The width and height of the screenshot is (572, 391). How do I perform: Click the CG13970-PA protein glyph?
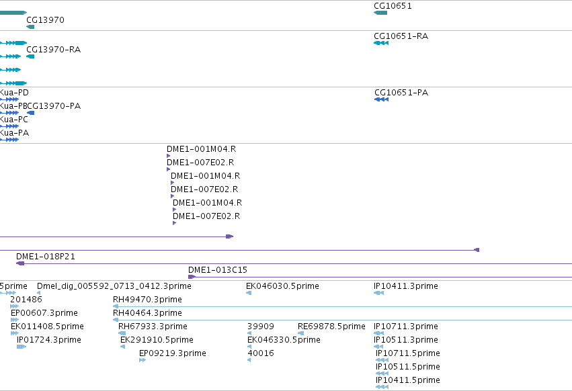31,113
